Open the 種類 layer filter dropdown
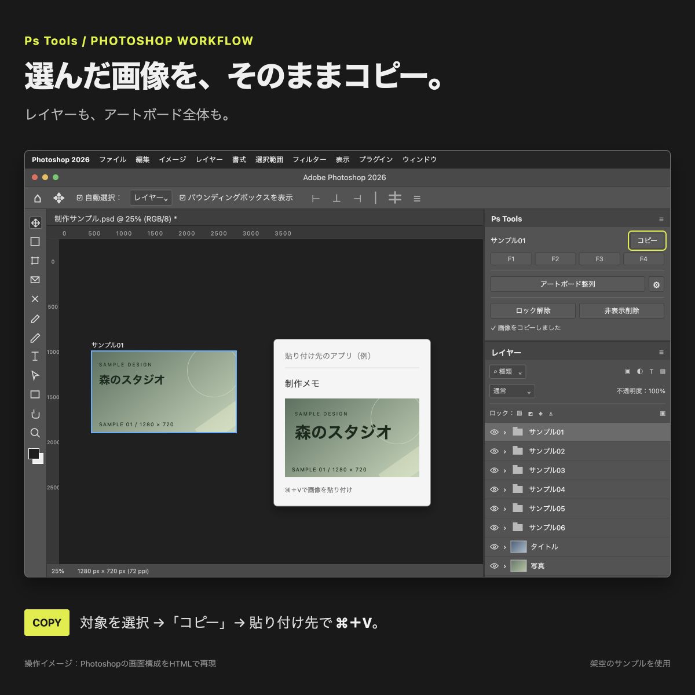Viewport: 695px width, 695px height. click(507, 372)
